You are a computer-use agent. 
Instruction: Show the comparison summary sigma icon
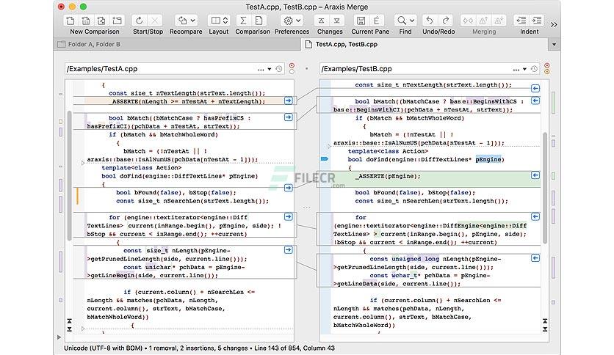[244, 21]
